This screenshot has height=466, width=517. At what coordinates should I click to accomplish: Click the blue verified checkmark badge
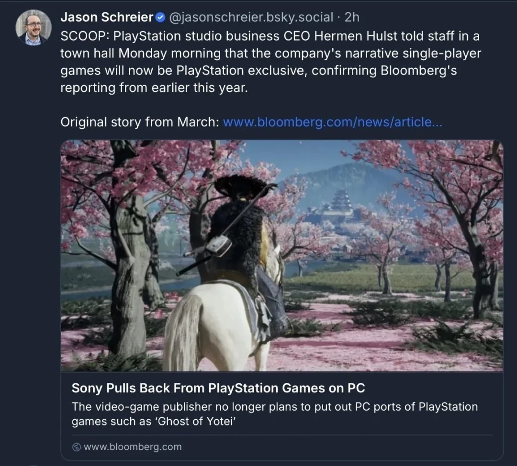[160, 17]
